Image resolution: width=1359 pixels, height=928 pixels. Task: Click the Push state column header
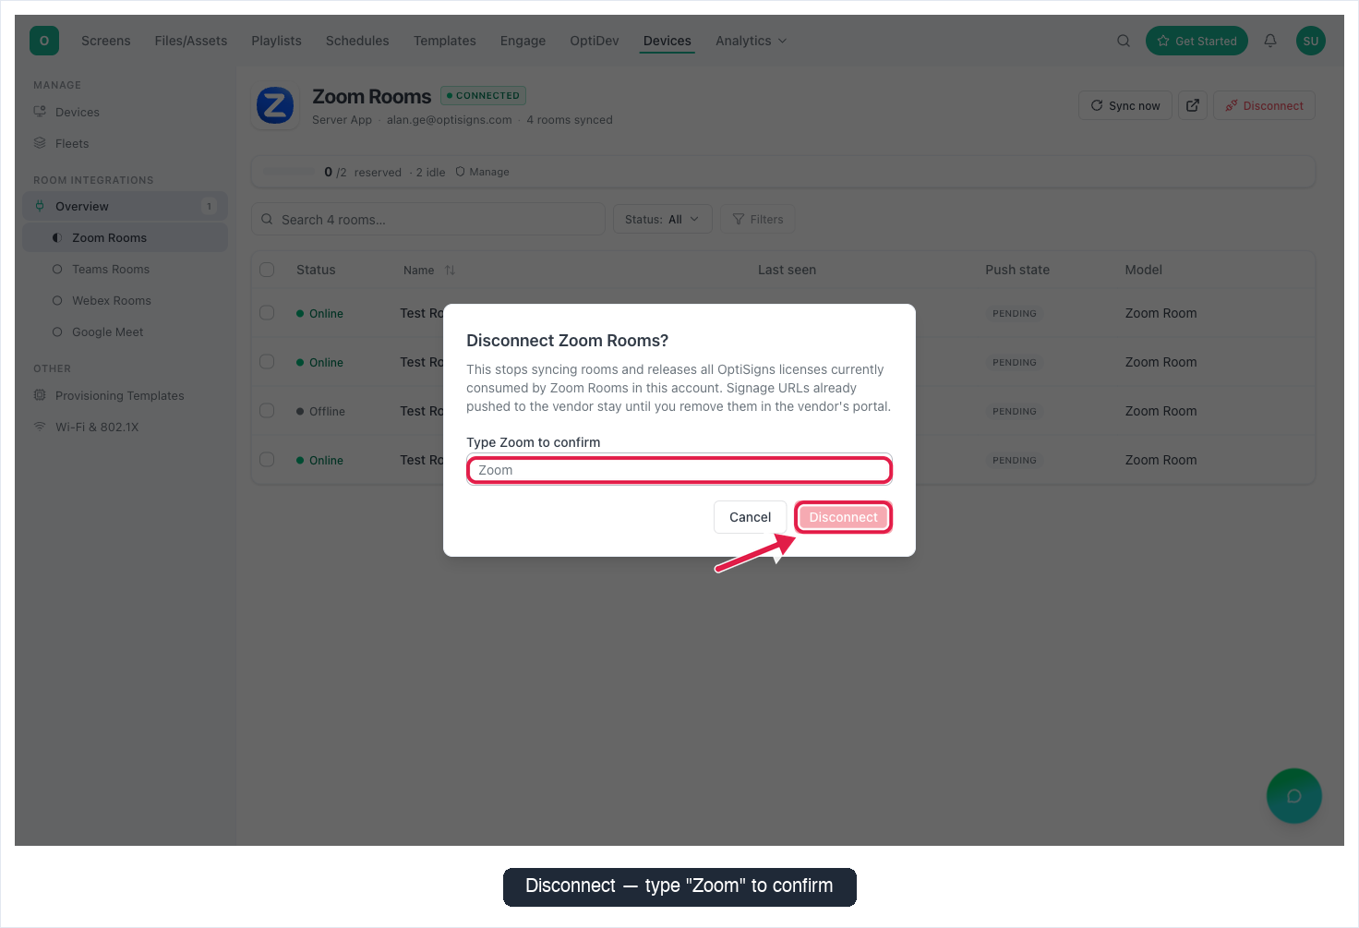pos(1017,270)
